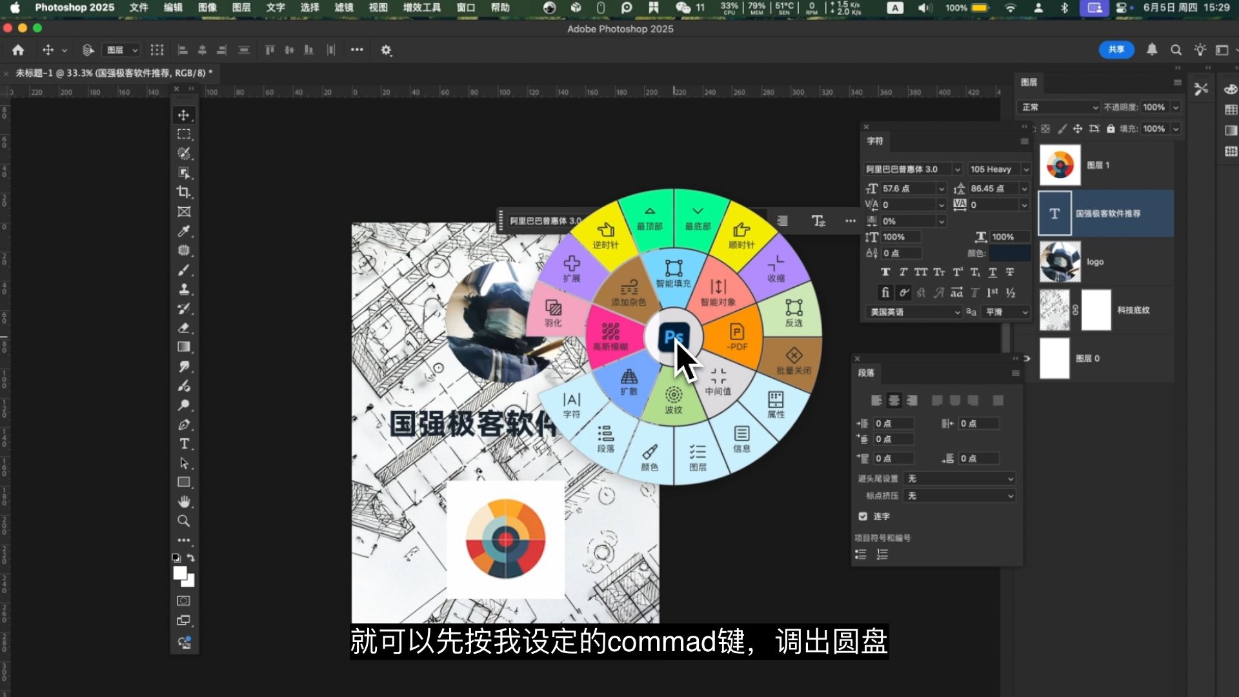Click 最顶部 in the radial menu
Viewport: 1239px width, 697px height.
[x=650, y=219]
